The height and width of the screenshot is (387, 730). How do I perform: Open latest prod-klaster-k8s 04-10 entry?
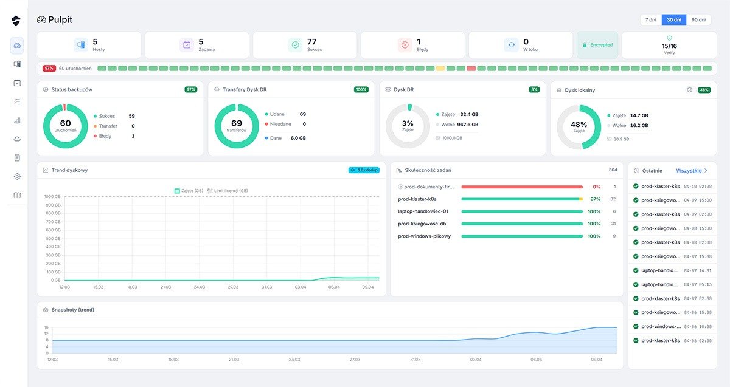[x=672, y=187]
